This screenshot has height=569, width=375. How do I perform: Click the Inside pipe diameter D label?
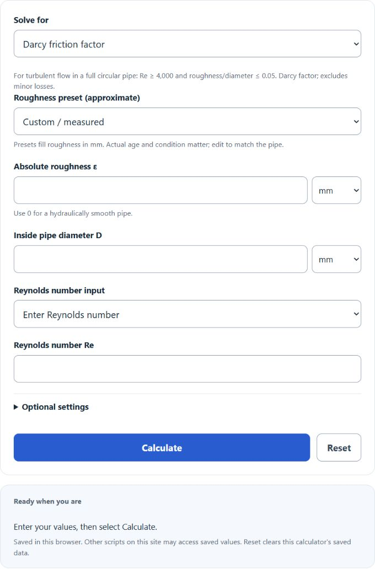click(58, 235)
